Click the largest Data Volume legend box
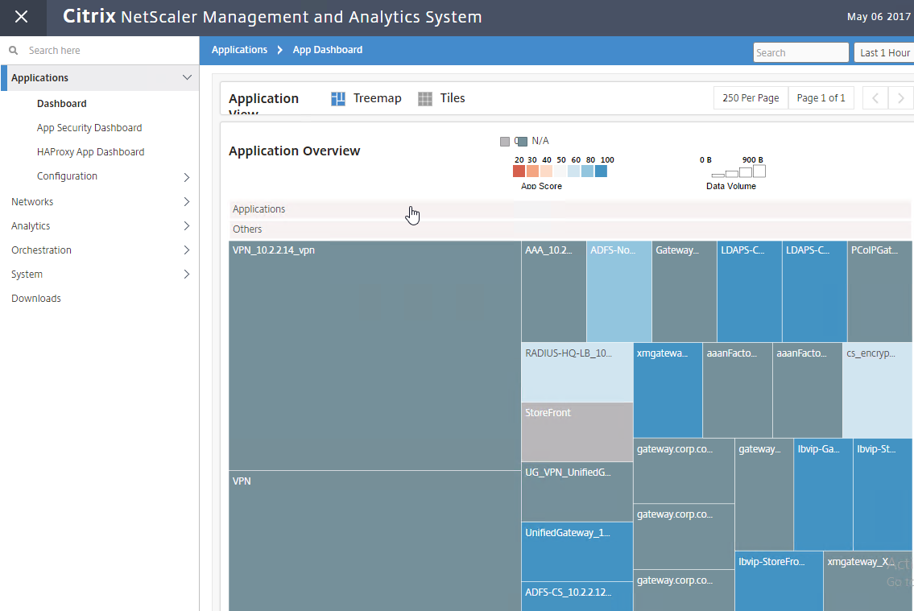This screenshot has width=914, height=611. click(x=759, y=171)
